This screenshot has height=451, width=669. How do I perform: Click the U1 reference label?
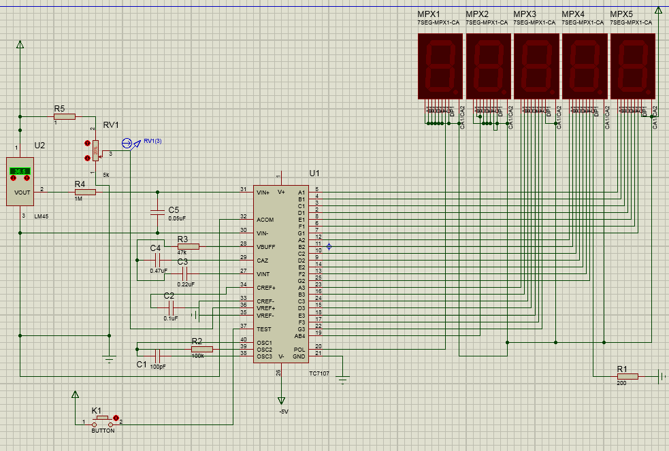click(x=314, y=173)
